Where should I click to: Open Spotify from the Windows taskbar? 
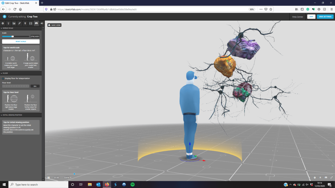click(132, 184)
